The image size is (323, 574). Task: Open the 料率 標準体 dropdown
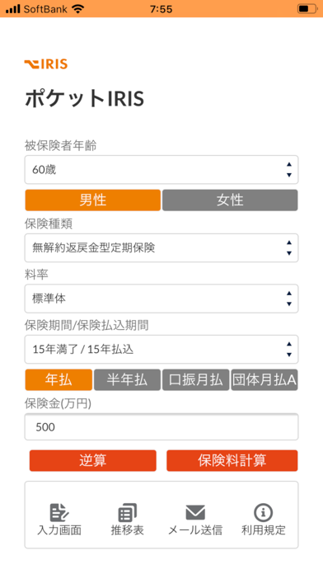pos(161,299)
